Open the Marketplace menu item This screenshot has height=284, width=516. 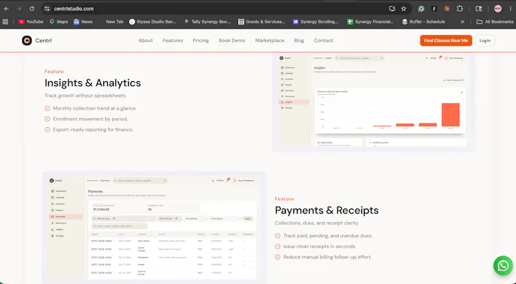click(x=270, y=41)
